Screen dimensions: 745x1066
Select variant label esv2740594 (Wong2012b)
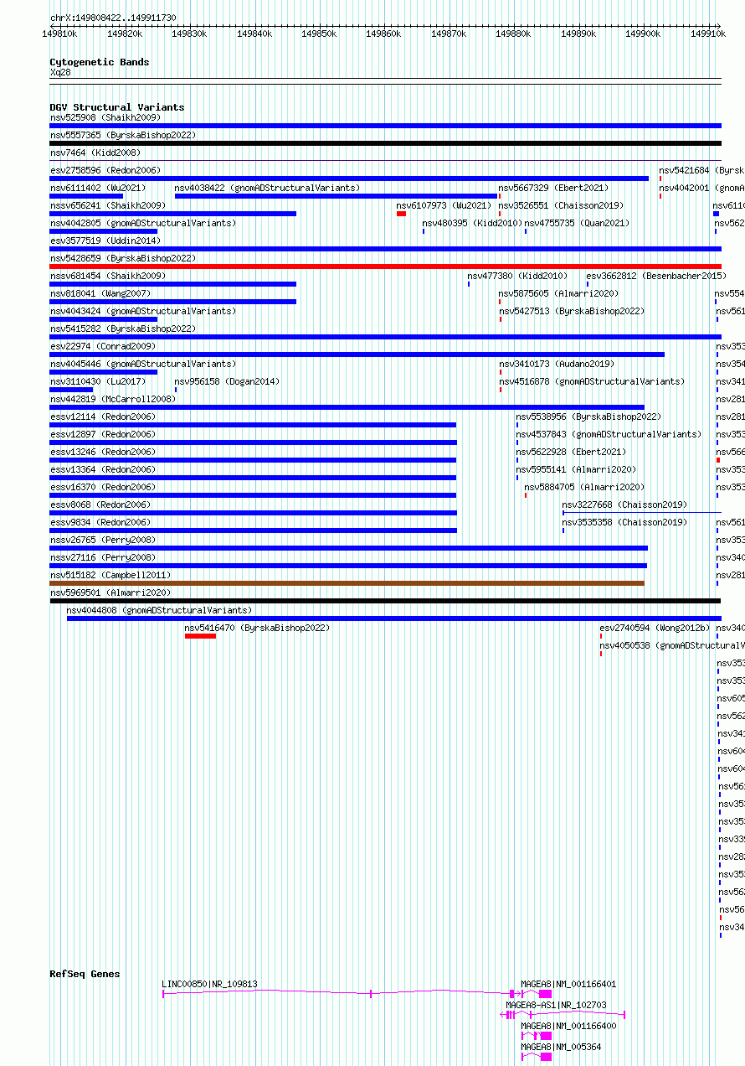655,628
